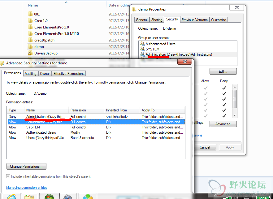
Task: Open the Owner tab
Action: coord(45,74)
